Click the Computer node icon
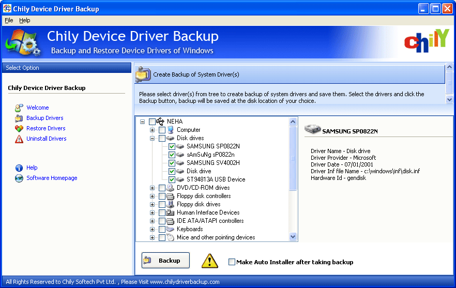Viewport: 456px width, 288px height. [171, 130]
